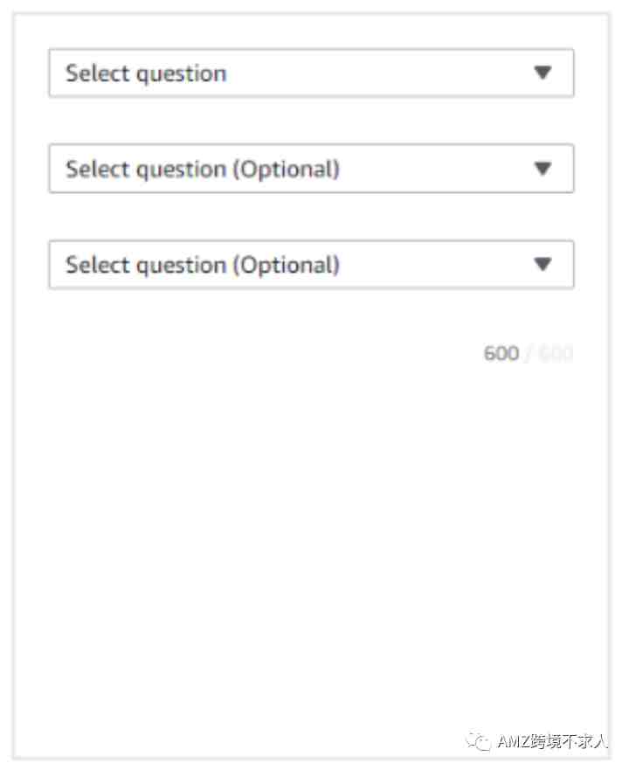Click the "Select question" placeholder text in top box
The height and width of the screenshot is (770, 629).
pyautogui.click(x=146, y=73)
